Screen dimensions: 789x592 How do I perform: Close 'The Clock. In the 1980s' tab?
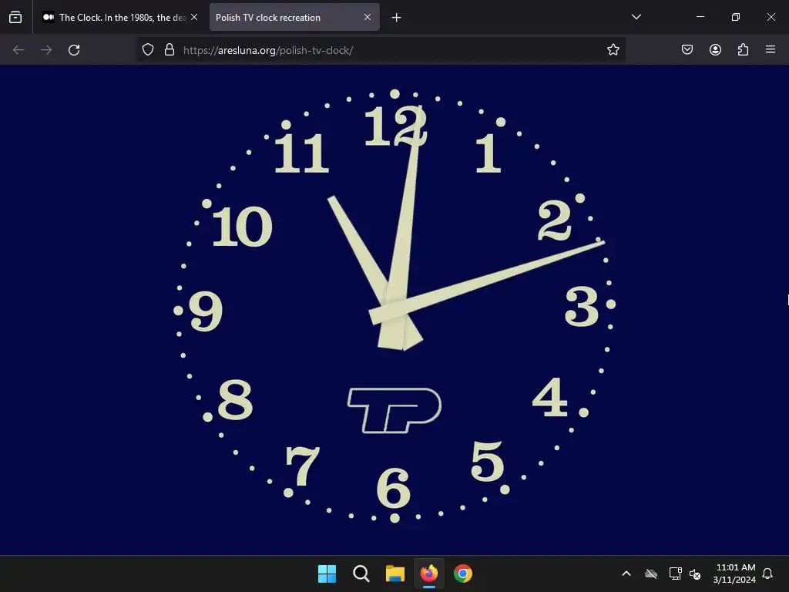coord(194,17)
